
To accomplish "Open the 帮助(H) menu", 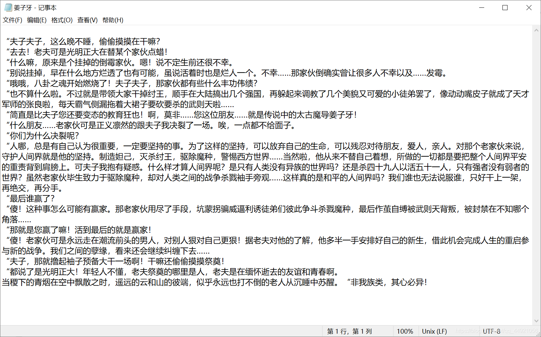I will point(113,20).
